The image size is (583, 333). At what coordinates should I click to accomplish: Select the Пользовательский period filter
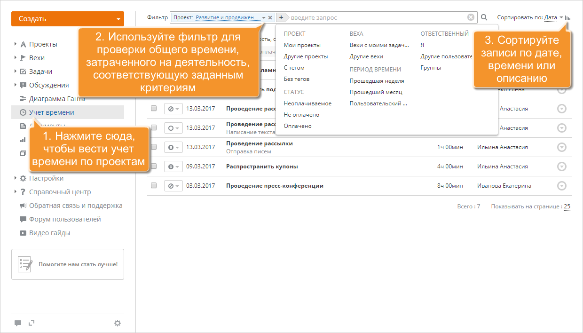(378, 103)
